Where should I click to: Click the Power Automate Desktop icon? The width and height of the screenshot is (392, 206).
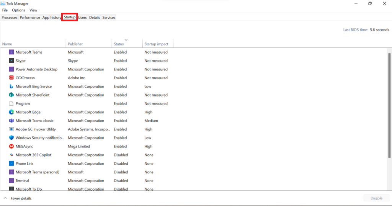[11, 69]
